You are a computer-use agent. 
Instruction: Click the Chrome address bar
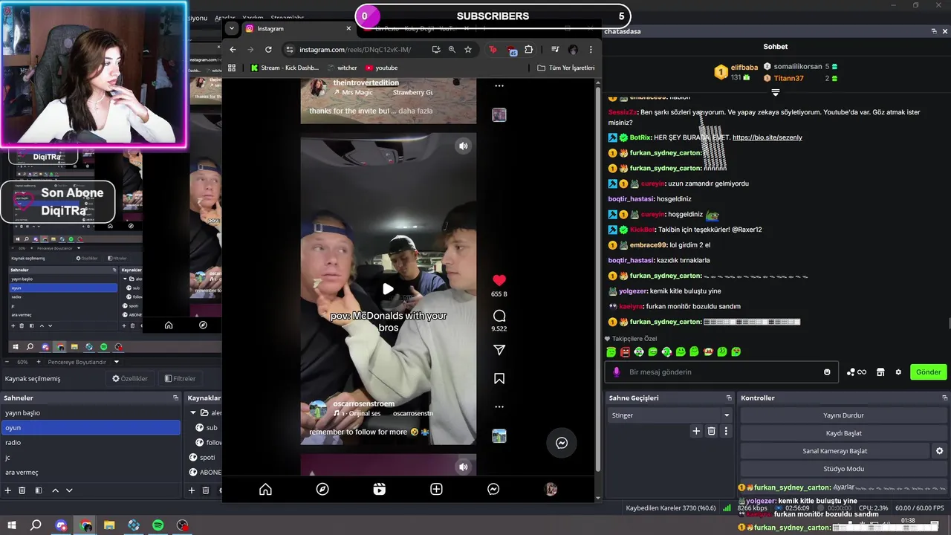[x=354, y=50]
